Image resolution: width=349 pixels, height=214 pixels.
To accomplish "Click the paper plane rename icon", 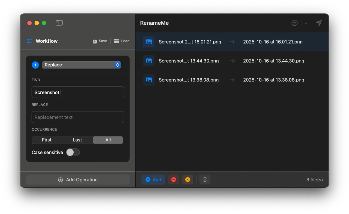I will pyautogui.click(x=319, y=23).
